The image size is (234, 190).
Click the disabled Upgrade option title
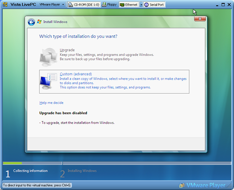67,50
